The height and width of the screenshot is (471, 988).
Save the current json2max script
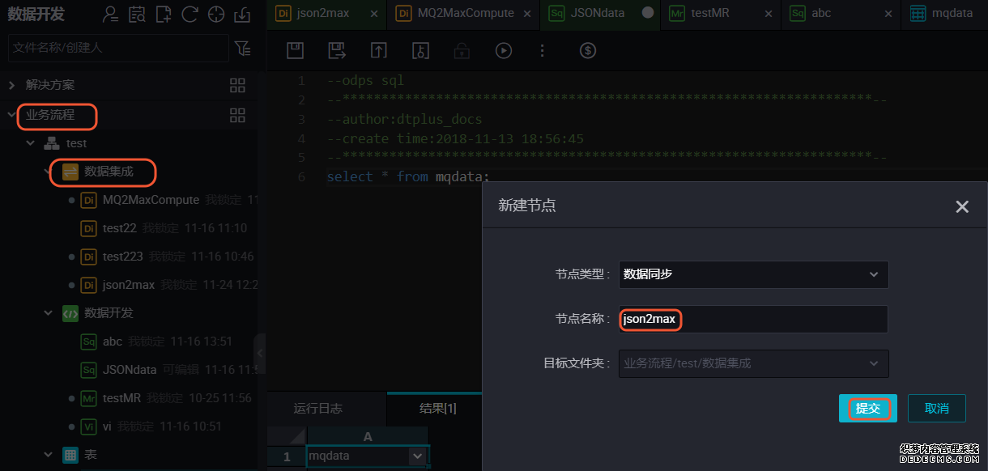coord(295,50)
